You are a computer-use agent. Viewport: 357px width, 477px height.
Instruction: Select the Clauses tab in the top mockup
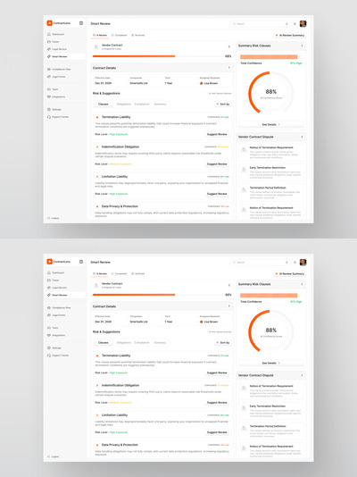click(104, 104)
